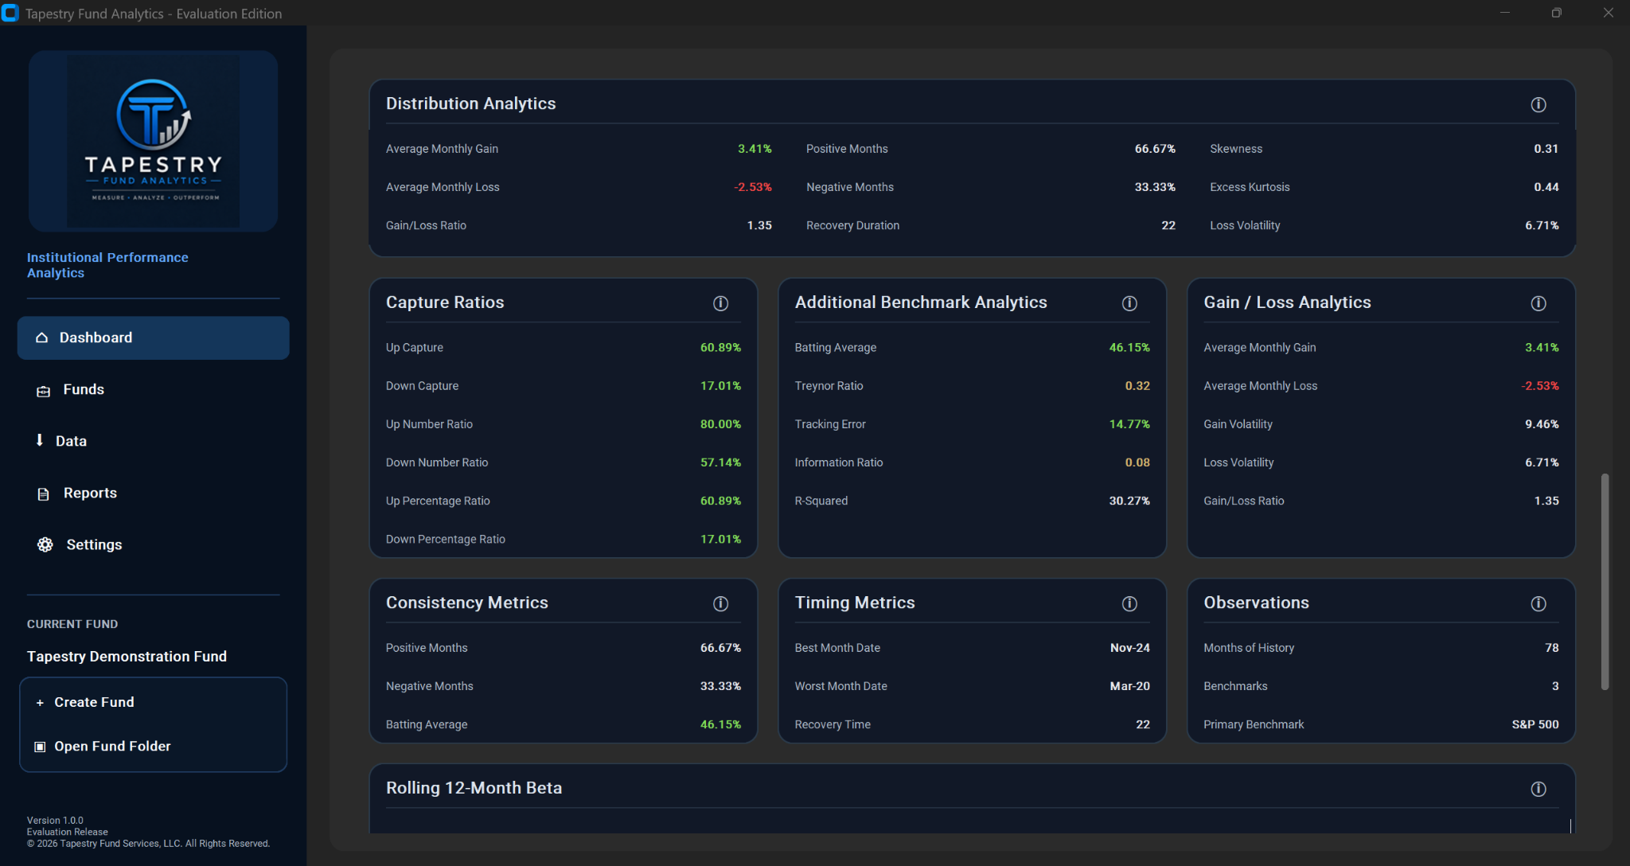
Task: Click the Observations info icon
Action: (1538, 603)
